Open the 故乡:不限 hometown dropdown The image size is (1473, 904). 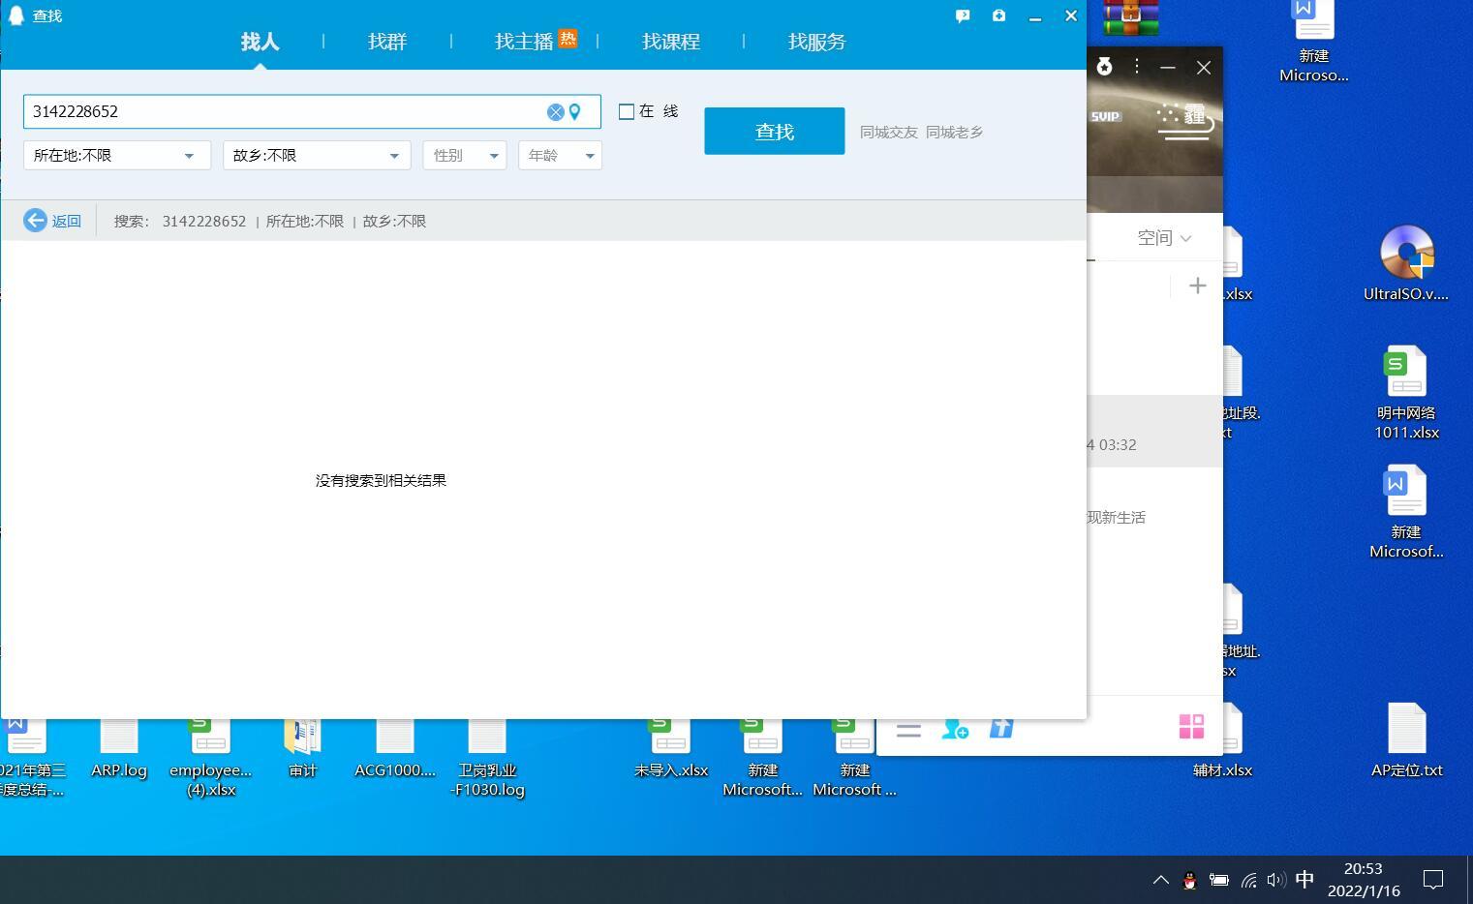316,155
